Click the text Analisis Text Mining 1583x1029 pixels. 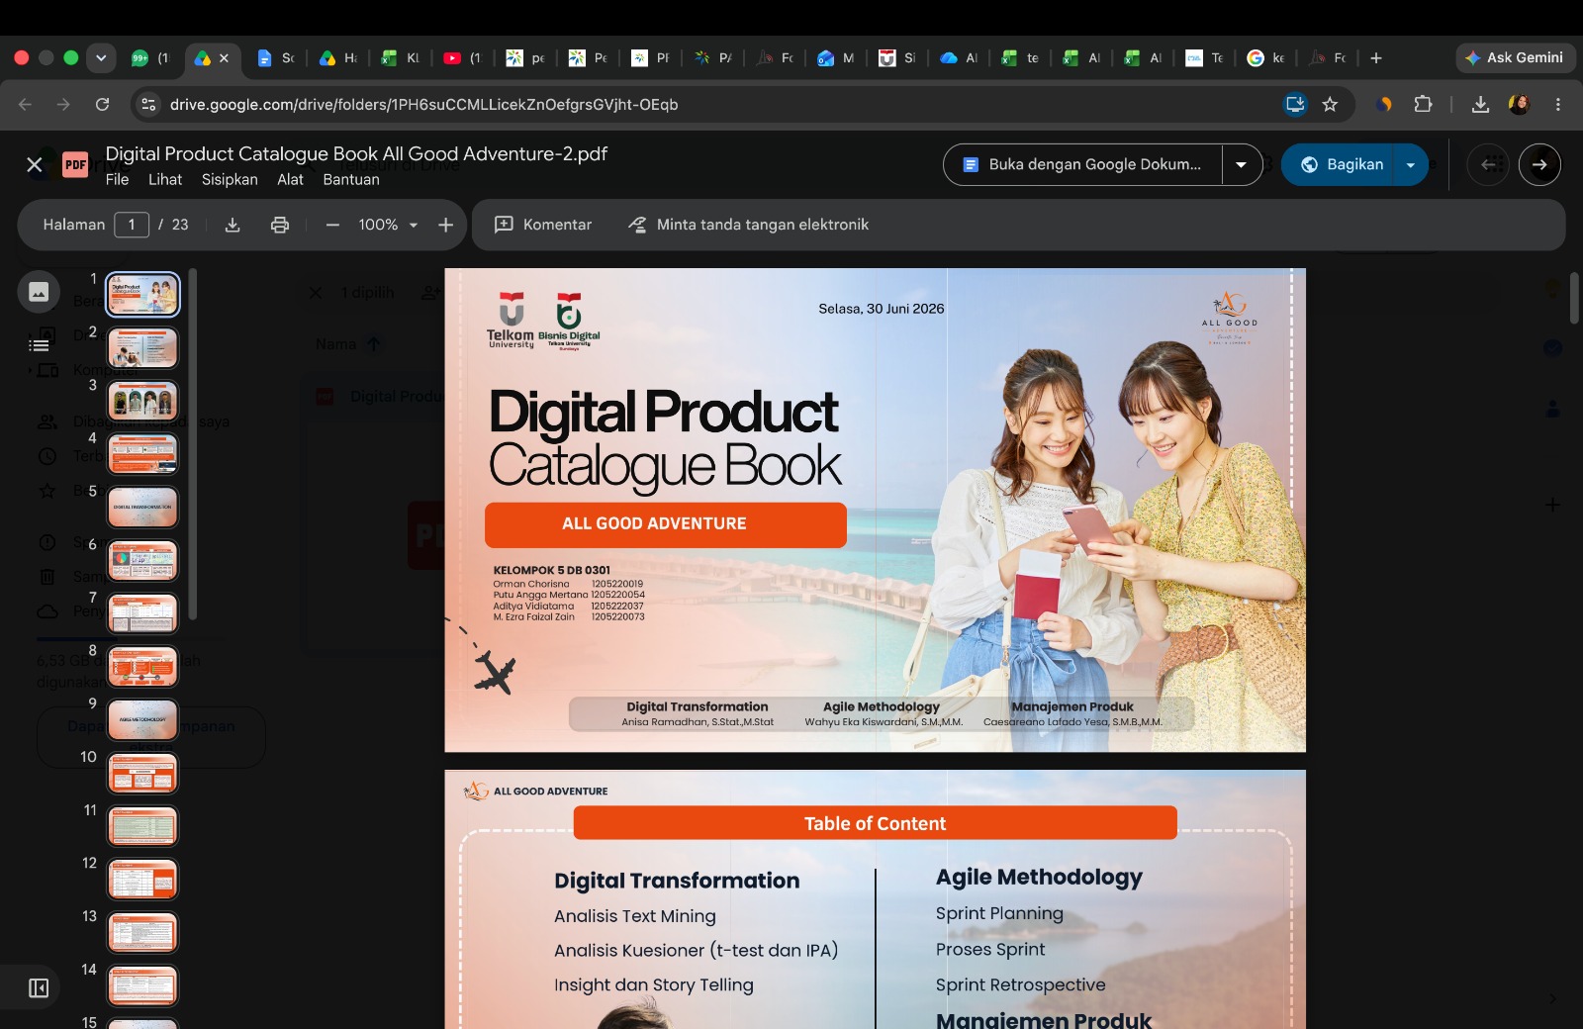(x=634, y=916)
